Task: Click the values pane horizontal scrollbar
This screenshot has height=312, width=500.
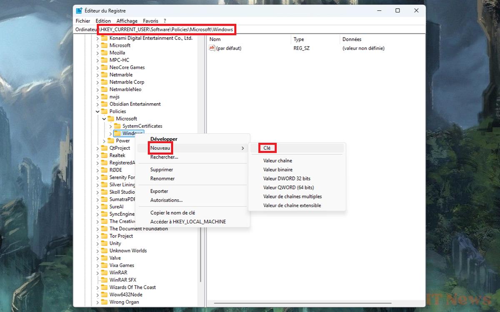Action: [x=302, y=303]
